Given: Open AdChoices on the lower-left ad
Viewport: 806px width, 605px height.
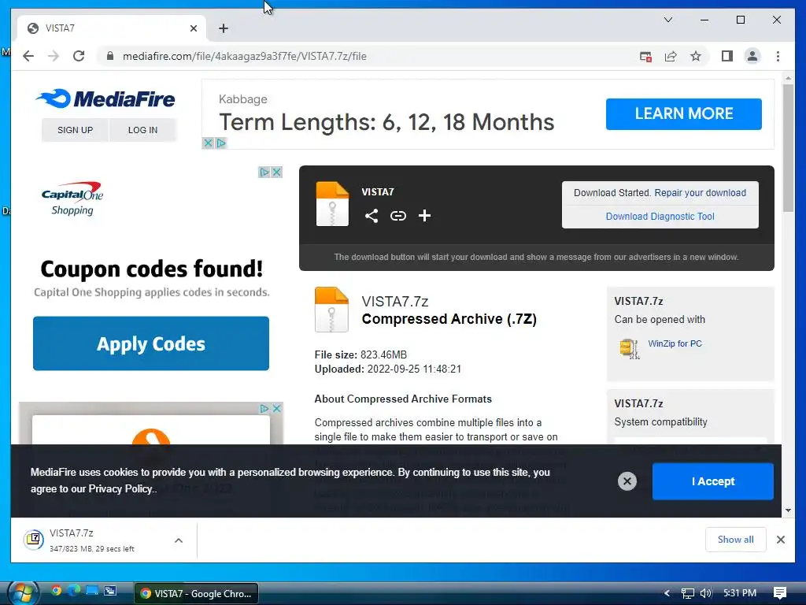Looking at the screenshot, I should [264, 408].
